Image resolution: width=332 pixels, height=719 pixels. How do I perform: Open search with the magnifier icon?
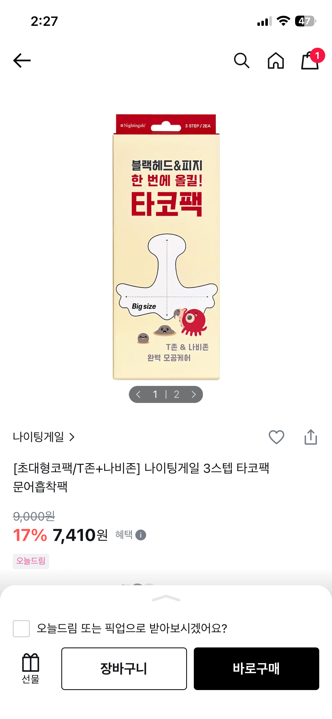tap(241, 60)
